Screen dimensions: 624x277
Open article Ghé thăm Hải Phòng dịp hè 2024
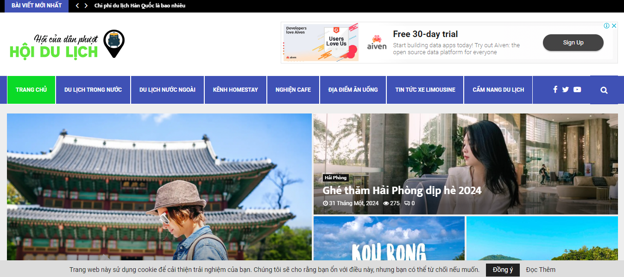click(402, 190)
